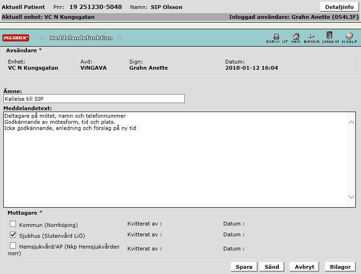361x274 pixels.
Task: Click the Sänd button
Action: (x=272, y=267)
